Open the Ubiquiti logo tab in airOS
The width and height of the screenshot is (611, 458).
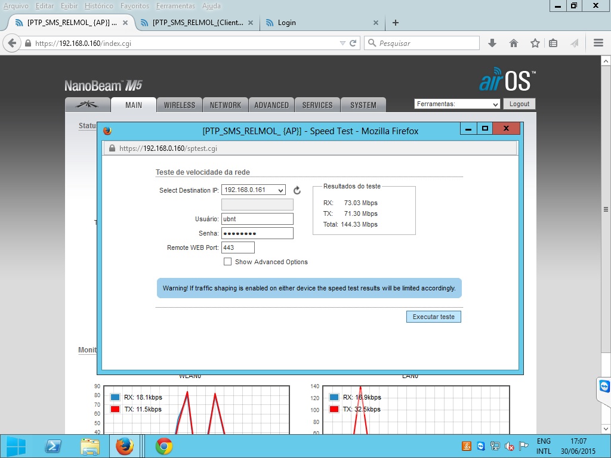(87, 105)
